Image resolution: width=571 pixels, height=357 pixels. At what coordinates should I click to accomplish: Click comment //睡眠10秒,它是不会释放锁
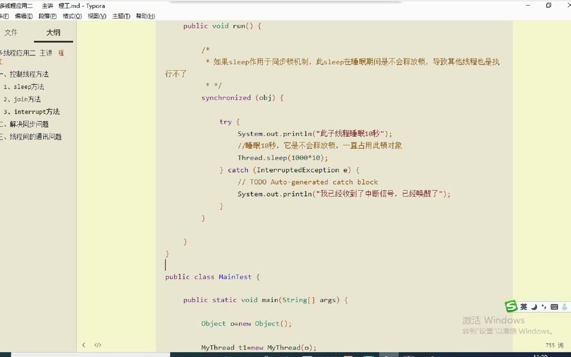(x=320, y=146)
